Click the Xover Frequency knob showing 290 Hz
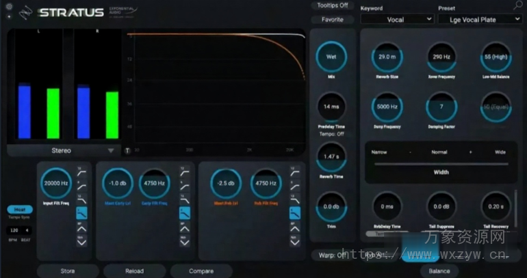The height and width of the screenshot is (278, 527). coord(441,57)
